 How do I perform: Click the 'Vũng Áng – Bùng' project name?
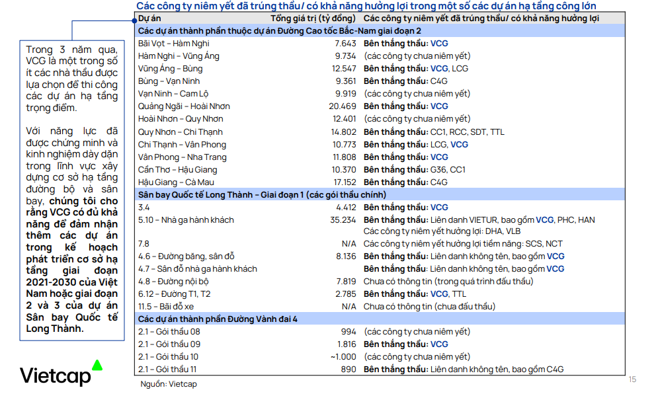click(x=171, y=69)
